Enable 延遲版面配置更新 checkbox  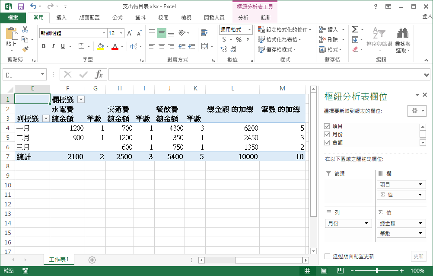327,256
